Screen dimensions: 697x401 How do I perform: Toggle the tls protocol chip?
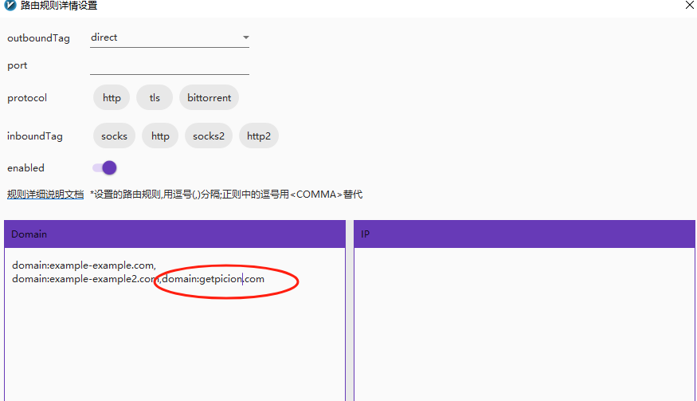point(155,97)
